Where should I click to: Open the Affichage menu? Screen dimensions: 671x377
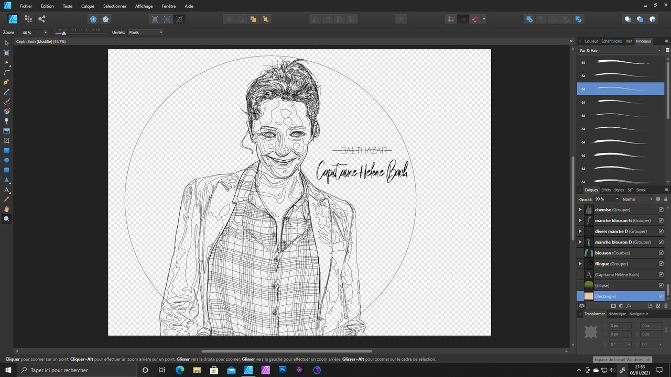[144, 6]
